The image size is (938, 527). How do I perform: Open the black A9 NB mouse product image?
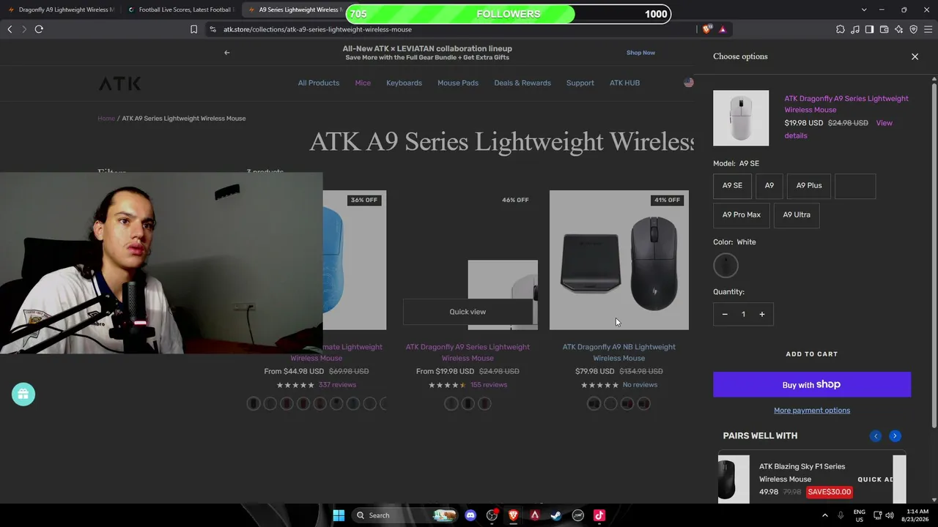click(x=619, y=260)
